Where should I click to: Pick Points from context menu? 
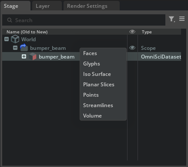103,95
